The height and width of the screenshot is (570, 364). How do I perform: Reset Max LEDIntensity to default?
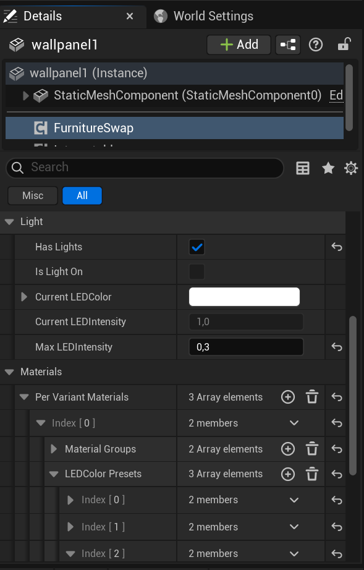tap(337, 347)
